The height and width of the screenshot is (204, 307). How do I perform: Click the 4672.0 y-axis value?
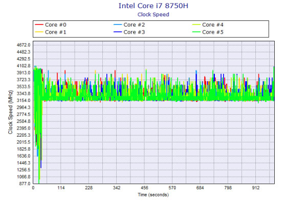(x=24, y=45)
